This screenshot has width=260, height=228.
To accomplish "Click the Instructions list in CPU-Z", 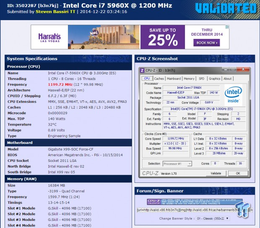I will pyautogui.click(x=204, y=126).
